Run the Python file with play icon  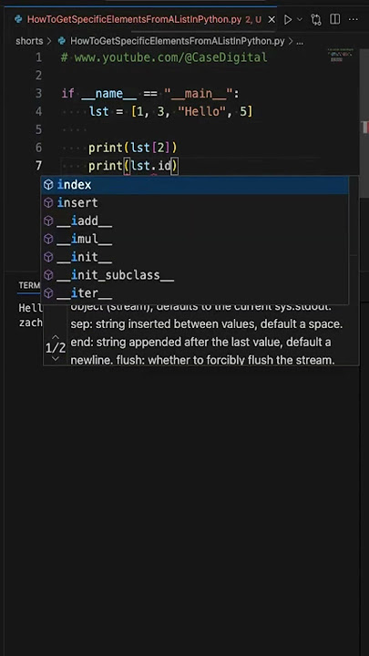pyautogui.click(x=288, y=20)
